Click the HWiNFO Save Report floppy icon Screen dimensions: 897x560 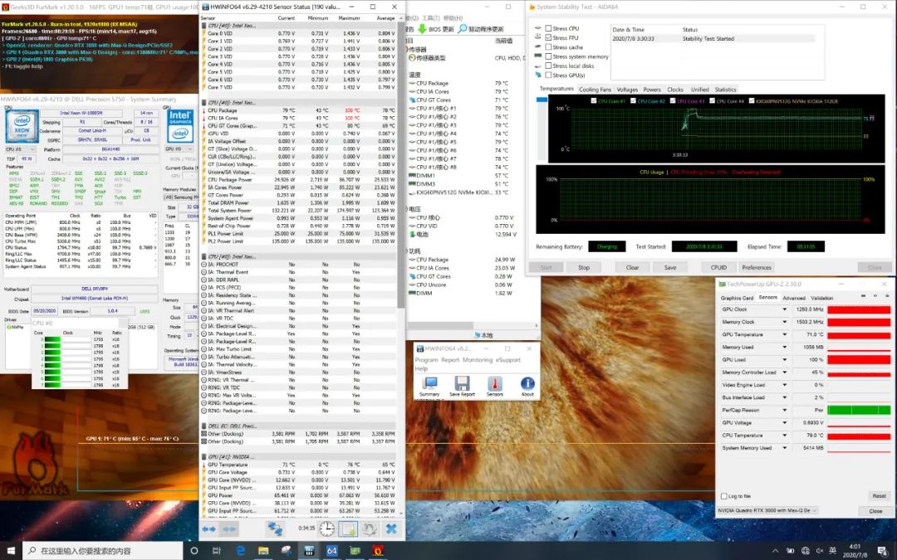(462, 385)
